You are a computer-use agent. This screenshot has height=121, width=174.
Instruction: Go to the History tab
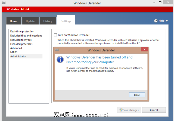pyautogui.click(x=48, y=21)
